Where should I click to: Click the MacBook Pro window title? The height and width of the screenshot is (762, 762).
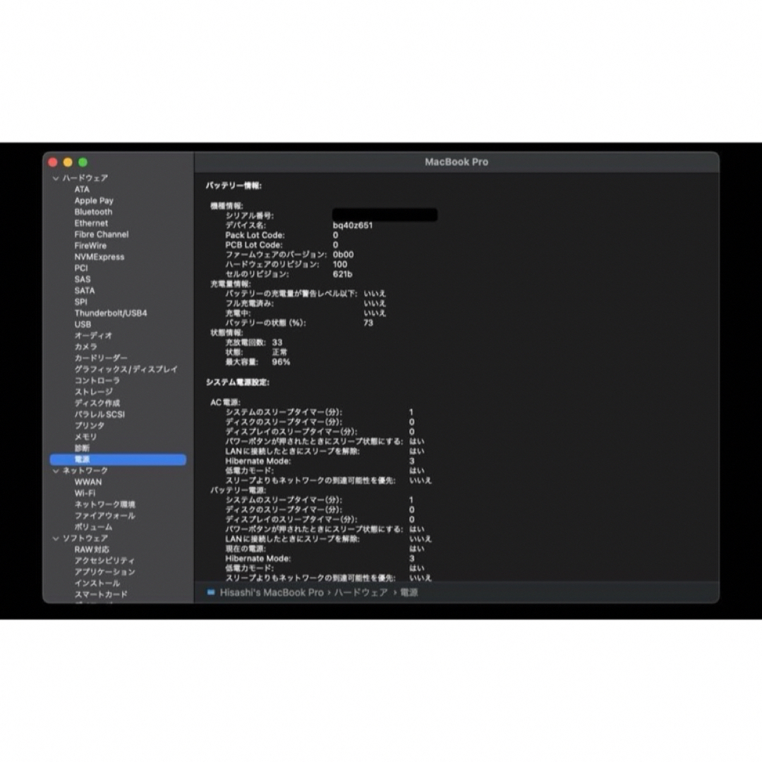point(456,162)
